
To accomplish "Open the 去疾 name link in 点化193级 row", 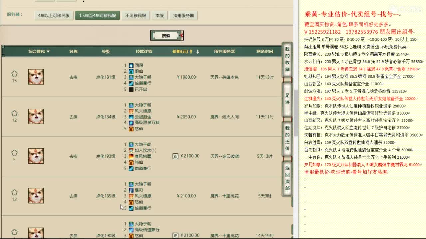I will pyautogui.click(x=73, y=156).
